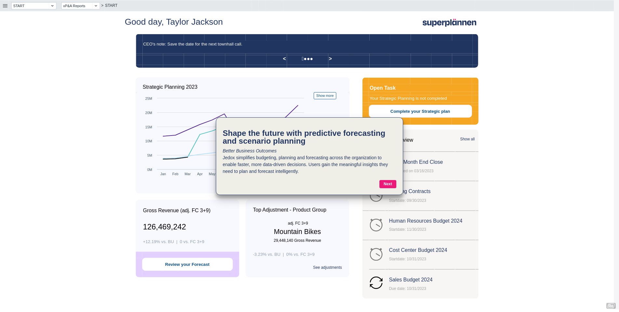Viewport: 619px width, 312px height.
Task: Click the CEO's note townhall message
Action: [193, 44]
